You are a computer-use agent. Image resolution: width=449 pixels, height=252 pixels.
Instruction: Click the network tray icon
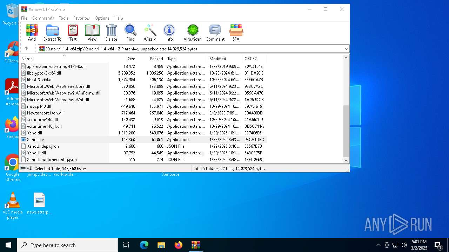point(395,245)
